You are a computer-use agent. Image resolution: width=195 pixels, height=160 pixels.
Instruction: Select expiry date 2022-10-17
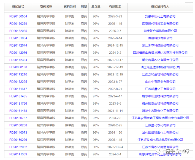click(115, 60)
